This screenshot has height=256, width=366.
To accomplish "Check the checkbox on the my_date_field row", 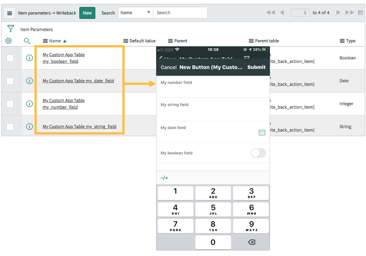I will [10, 81].
